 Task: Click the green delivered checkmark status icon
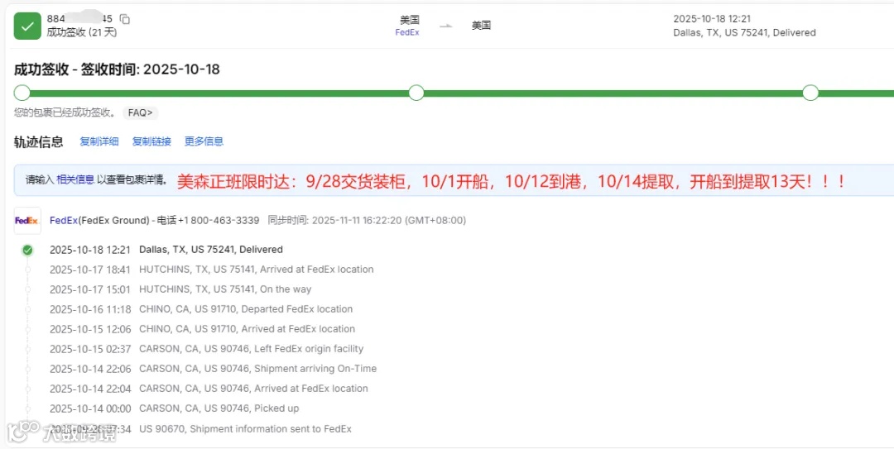(x=27, y=26)
